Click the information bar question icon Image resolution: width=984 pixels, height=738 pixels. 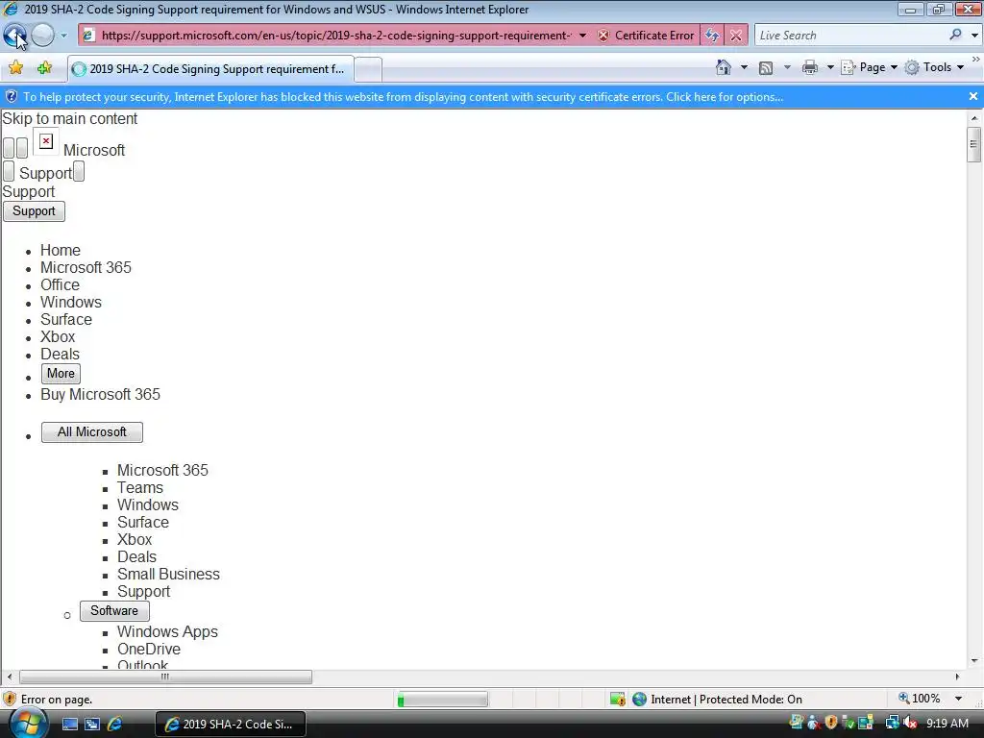(x=11, y=97)
